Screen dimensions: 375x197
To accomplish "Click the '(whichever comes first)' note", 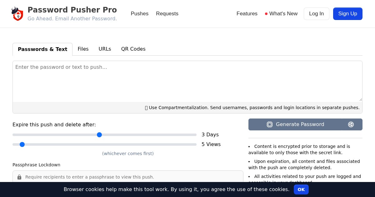I will (x=128, y=154).
